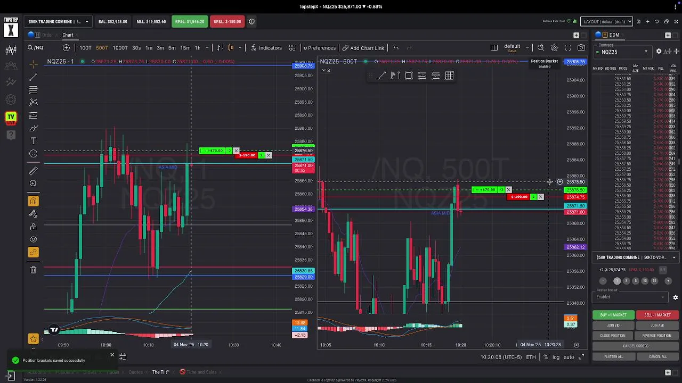The image size is (682, 383).
Task: Select the 1000T timeframe
Action: click(120, 48)
